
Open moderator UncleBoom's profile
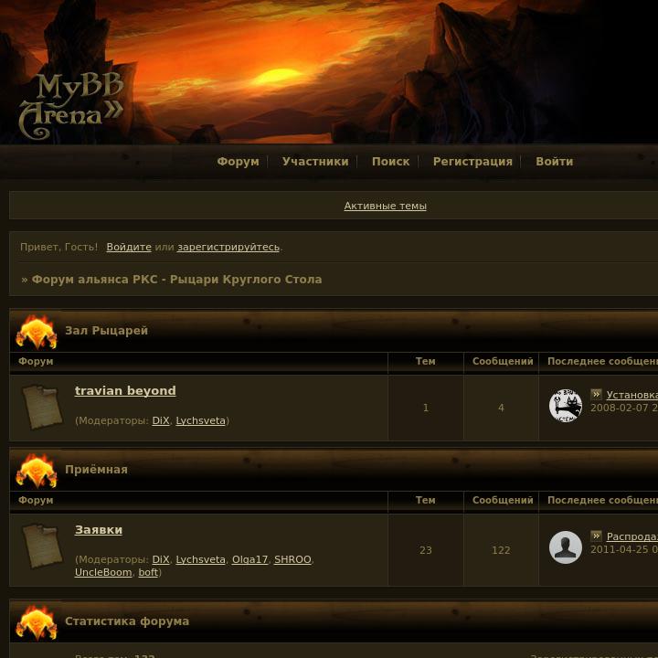click(x=103, y=572)
